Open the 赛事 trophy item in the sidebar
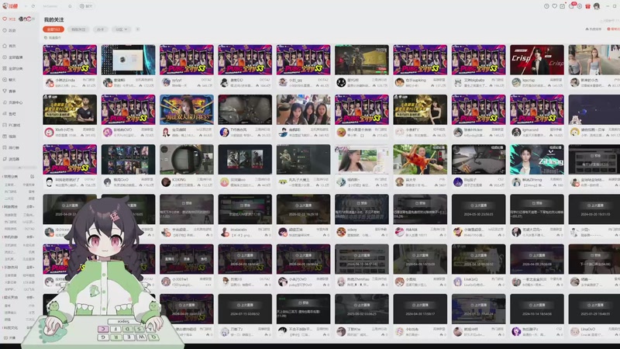This screenshot has width=620, height=349. [9, 91]
